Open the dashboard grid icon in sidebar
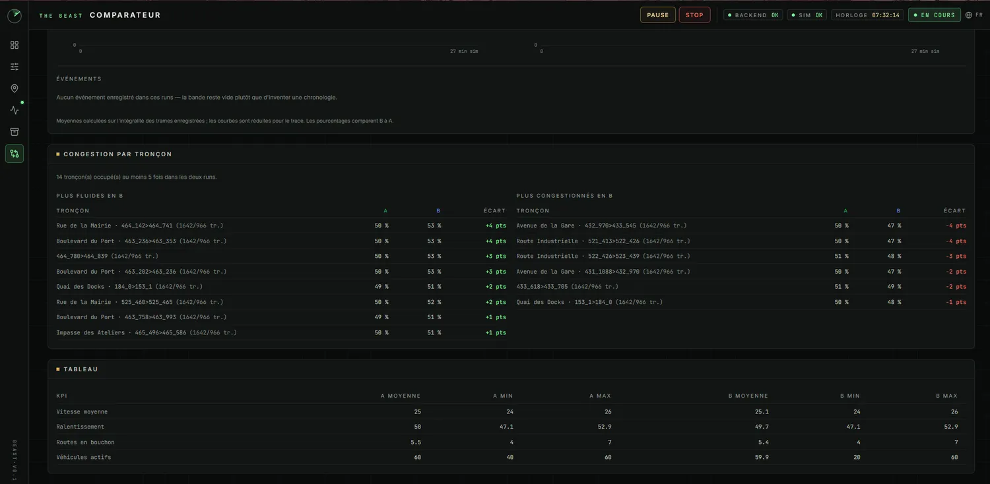 point(15,45)
